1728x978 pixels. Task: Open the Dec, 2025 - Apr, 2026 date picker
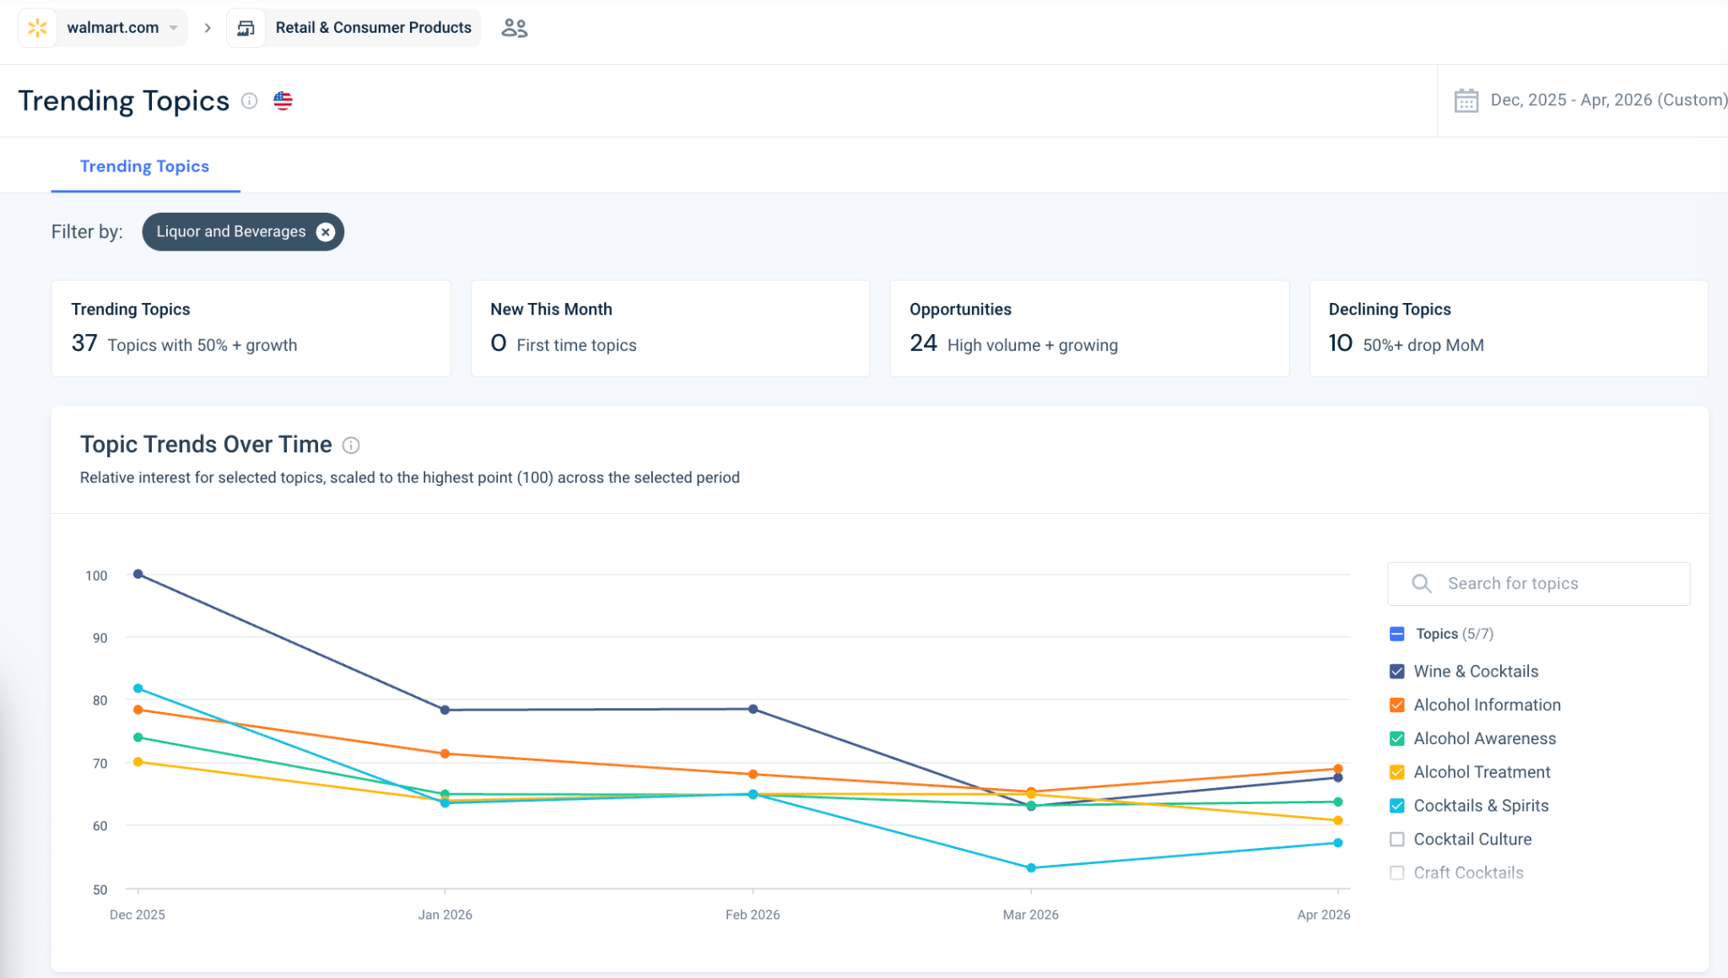pyautogui.click(x=1608, y=100)
